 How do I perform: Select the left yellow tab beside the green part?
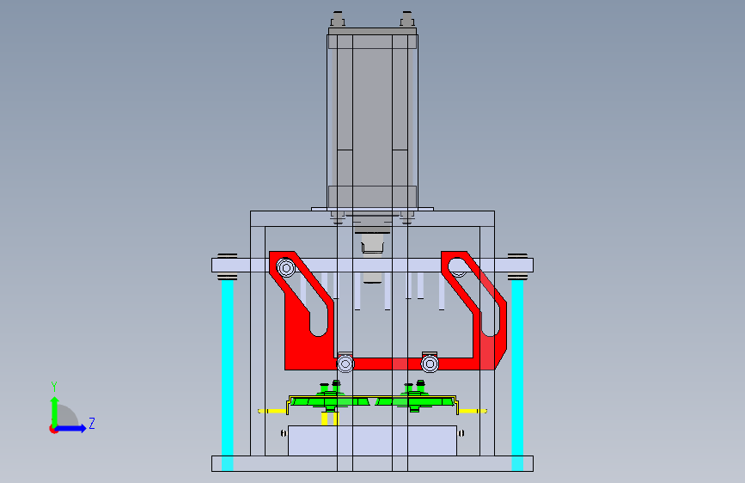click(x=272, y=411)
